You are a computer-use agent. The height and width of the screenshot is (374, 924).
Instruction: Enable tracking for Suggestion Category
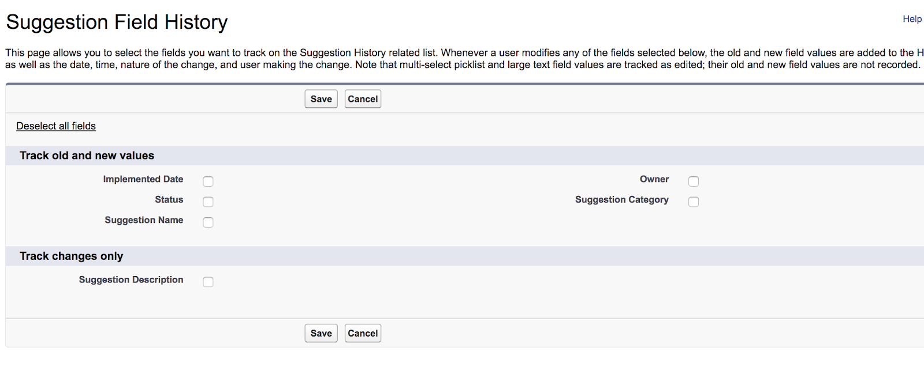[x=694, y=202]
